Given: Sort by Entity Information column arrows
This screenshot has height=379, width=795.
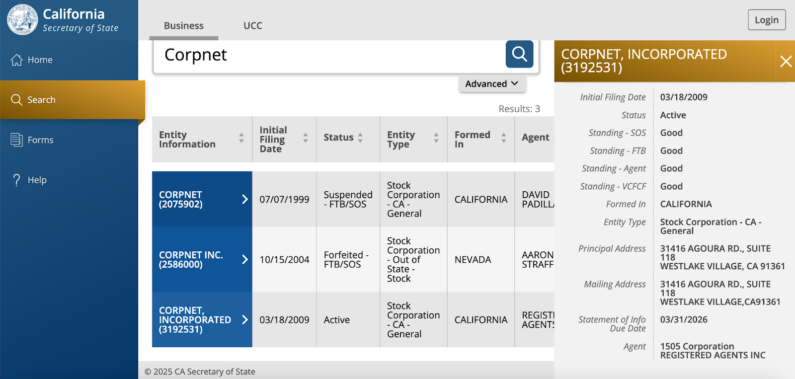Looking at the screenshot, I should point(241,138).
